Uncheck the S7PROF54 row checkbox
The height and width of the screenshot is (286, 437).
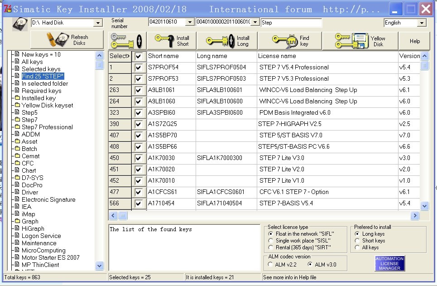click(x=139, y=68)
